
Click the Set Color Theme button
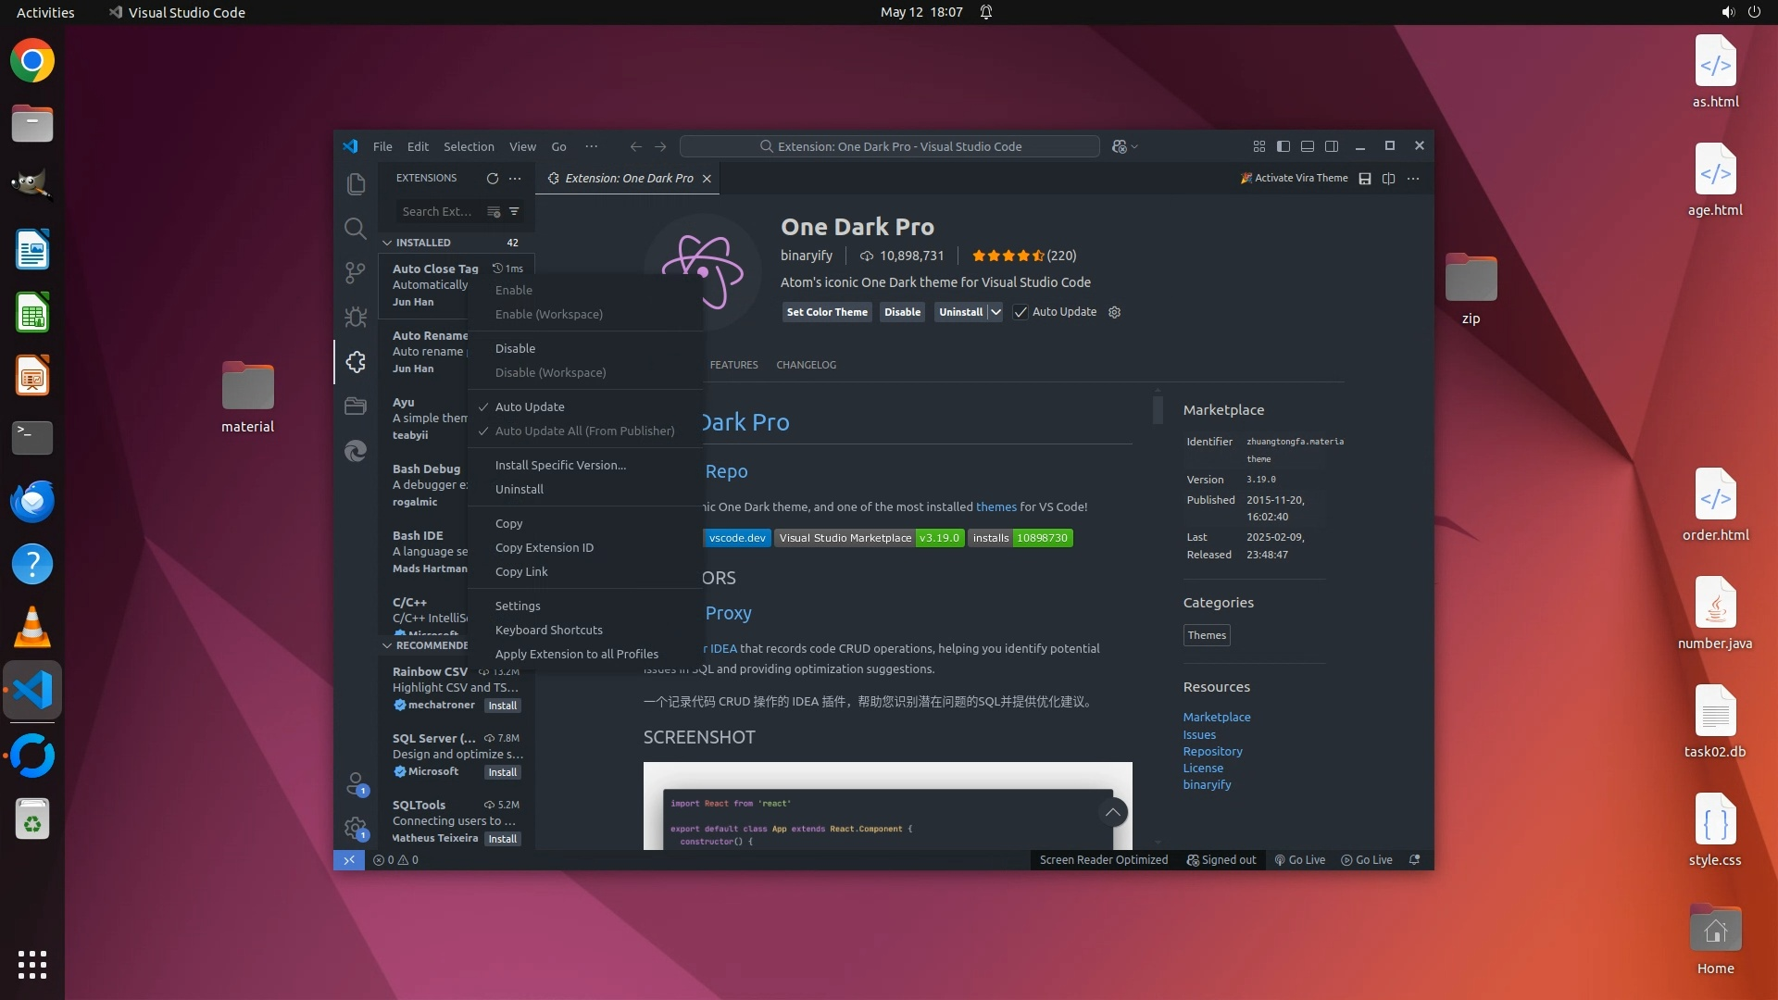tap(827, 312)
